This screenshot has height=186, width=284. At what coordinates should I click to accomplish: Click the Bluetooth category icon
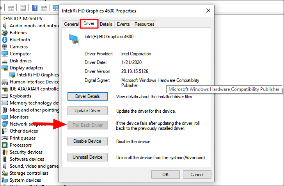click(x=5, y=40)
